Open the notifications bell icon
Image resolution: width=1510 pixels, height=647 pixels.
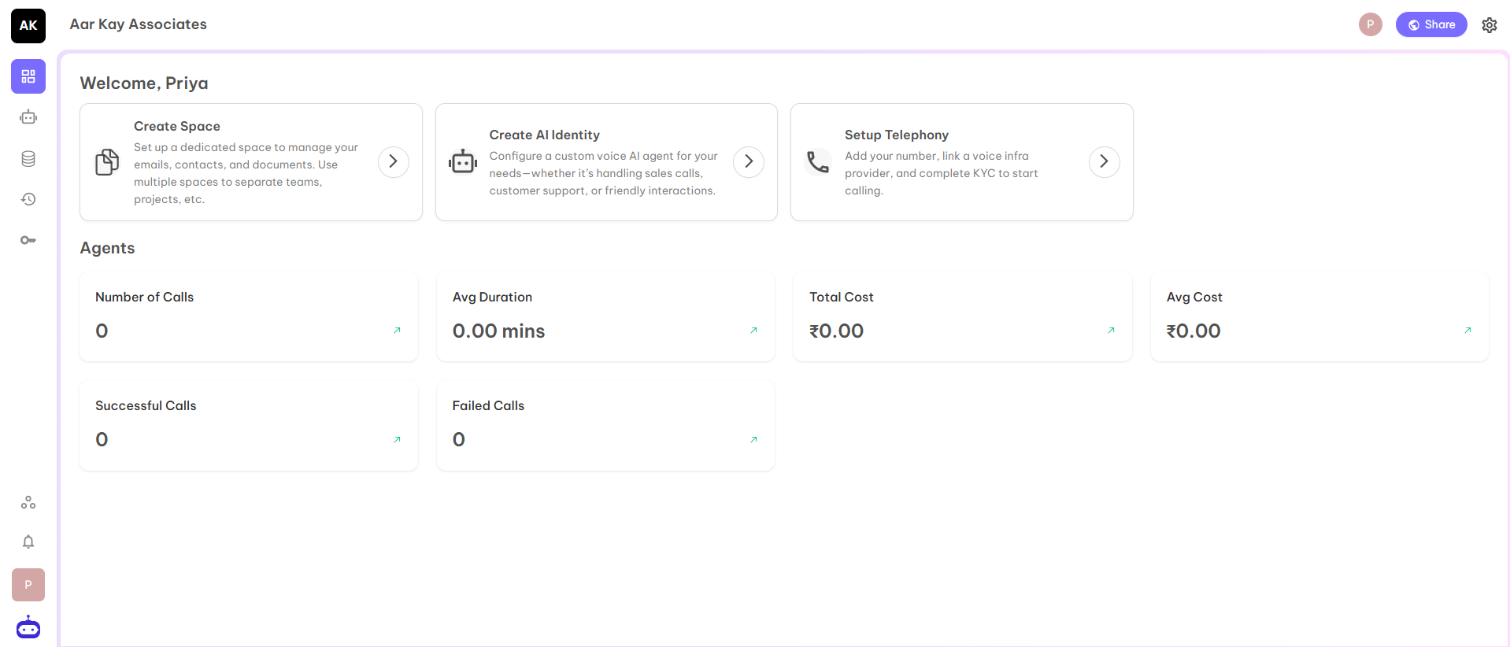(x=28, y=542)
